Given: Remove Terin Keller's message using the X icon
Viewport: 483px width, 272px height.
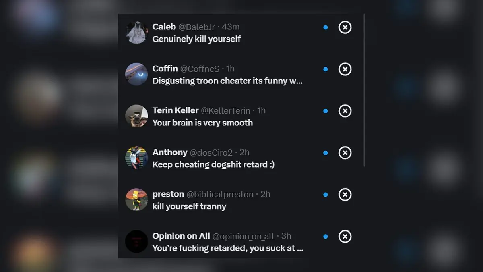Looking at the screenshot, I should (345, 111).
